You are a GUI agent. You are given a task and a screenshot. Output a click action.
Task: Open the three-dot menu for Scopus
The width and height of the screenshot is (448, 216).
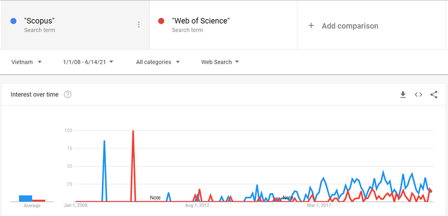[x=139, y=25]
